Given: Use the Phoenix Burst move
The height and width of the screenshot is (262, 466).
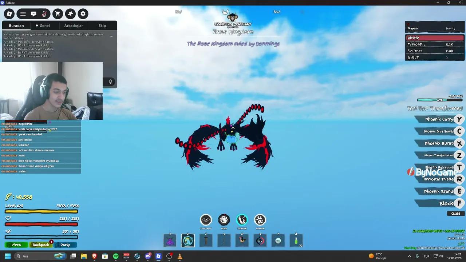Looking at the screenshot, I should [439, 143].
